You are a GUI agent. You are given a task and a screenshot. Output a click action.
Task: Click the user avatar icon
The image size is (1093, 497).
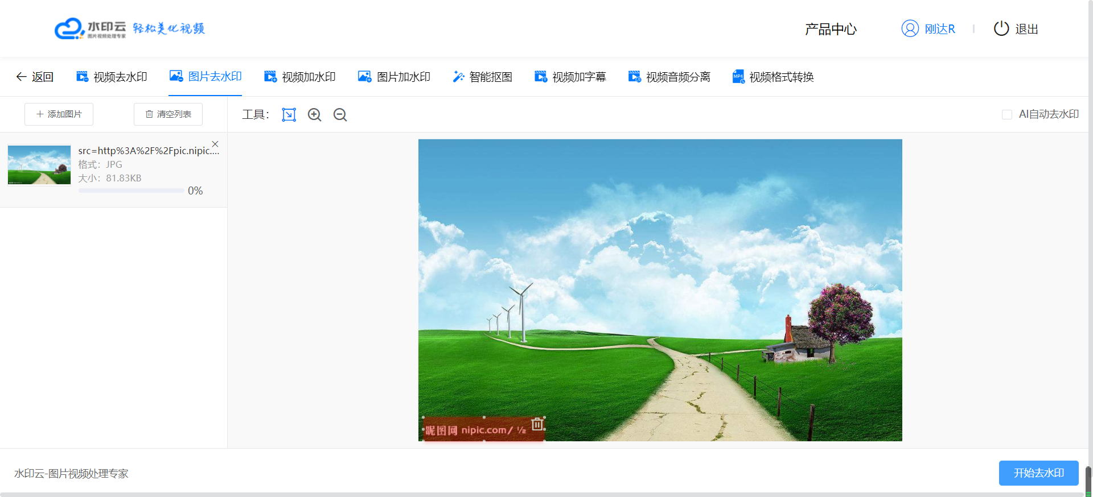[910, 28]
